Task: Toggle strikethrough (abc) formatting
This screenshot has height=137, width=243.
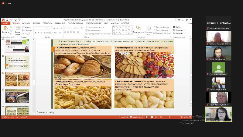Action: pos(47,33)
